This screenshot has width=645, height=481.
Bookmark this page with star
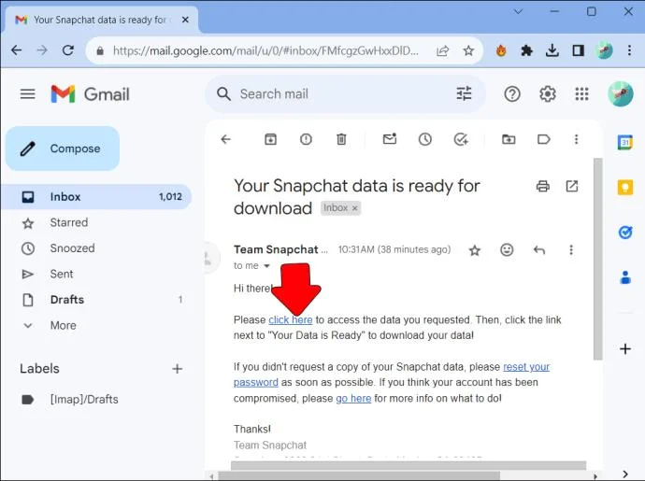(468, 51)
